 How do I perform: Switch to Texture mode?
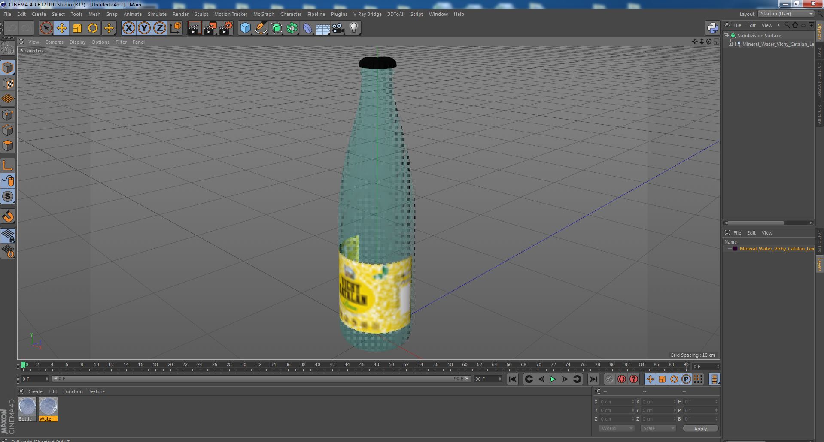tap(8, 84)
